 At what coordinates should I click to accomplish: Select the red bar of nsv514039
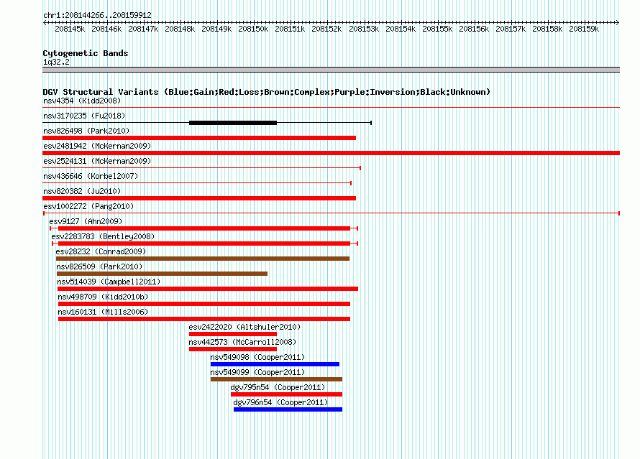point(208,289)
